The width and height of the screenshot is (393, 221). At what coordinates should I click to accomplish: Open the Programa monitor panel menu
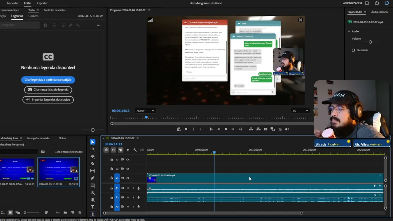149,10
